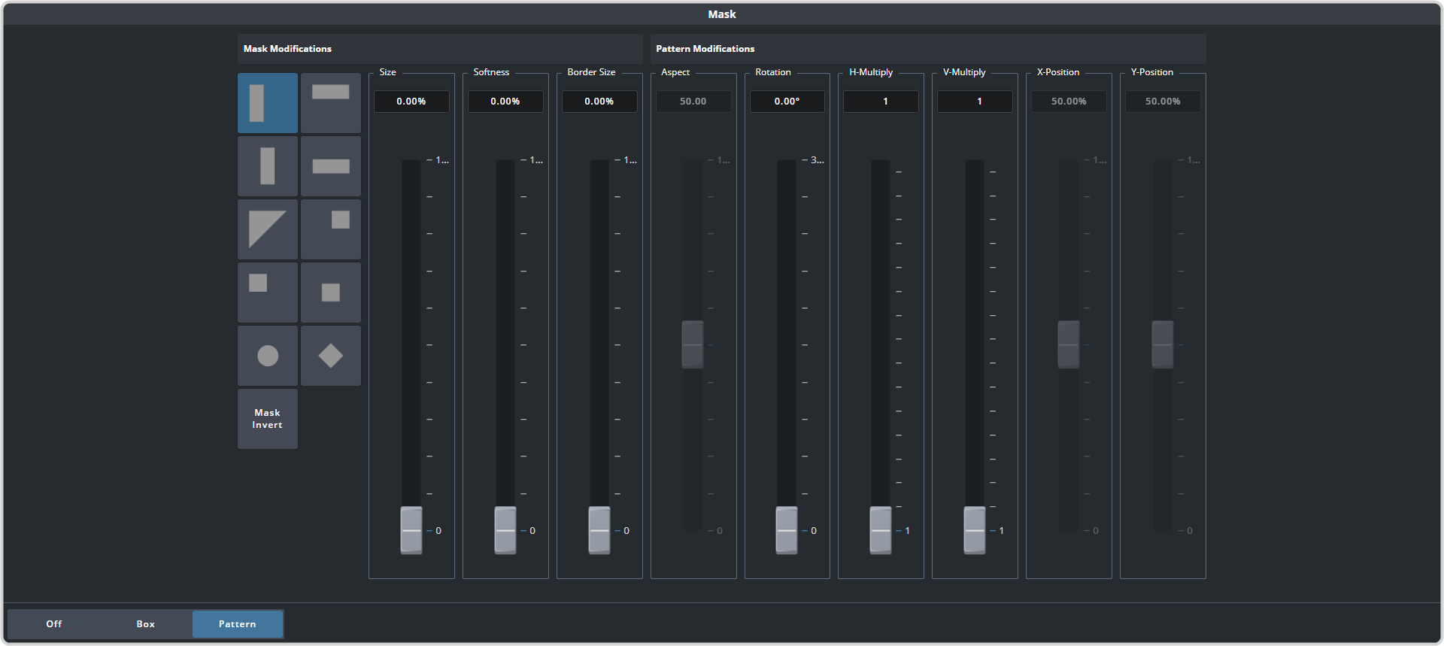Click the Softness slider handle
1444x646 pixels.
pos(505,530)
